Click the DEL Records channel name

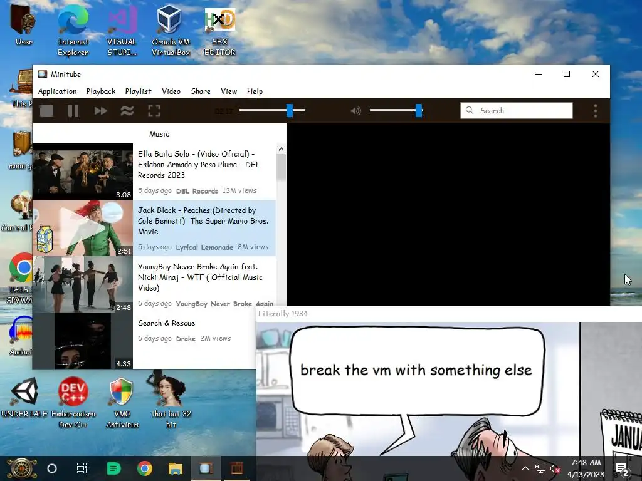197,191
